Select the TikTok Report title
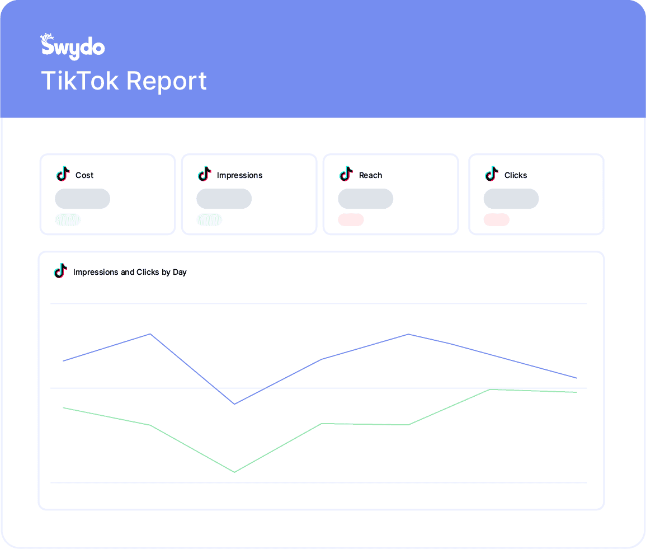This screenshot has height=549, width=646. coord(124,81)
